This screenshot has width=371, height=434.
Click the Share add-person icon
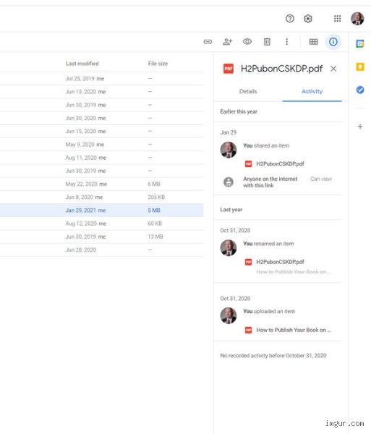[x=227, y=42]
